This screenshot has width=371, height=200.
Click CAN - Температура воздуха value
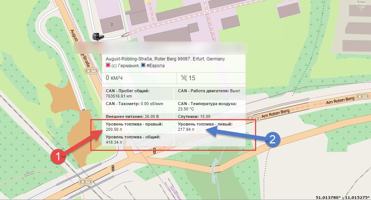[189, 109]
